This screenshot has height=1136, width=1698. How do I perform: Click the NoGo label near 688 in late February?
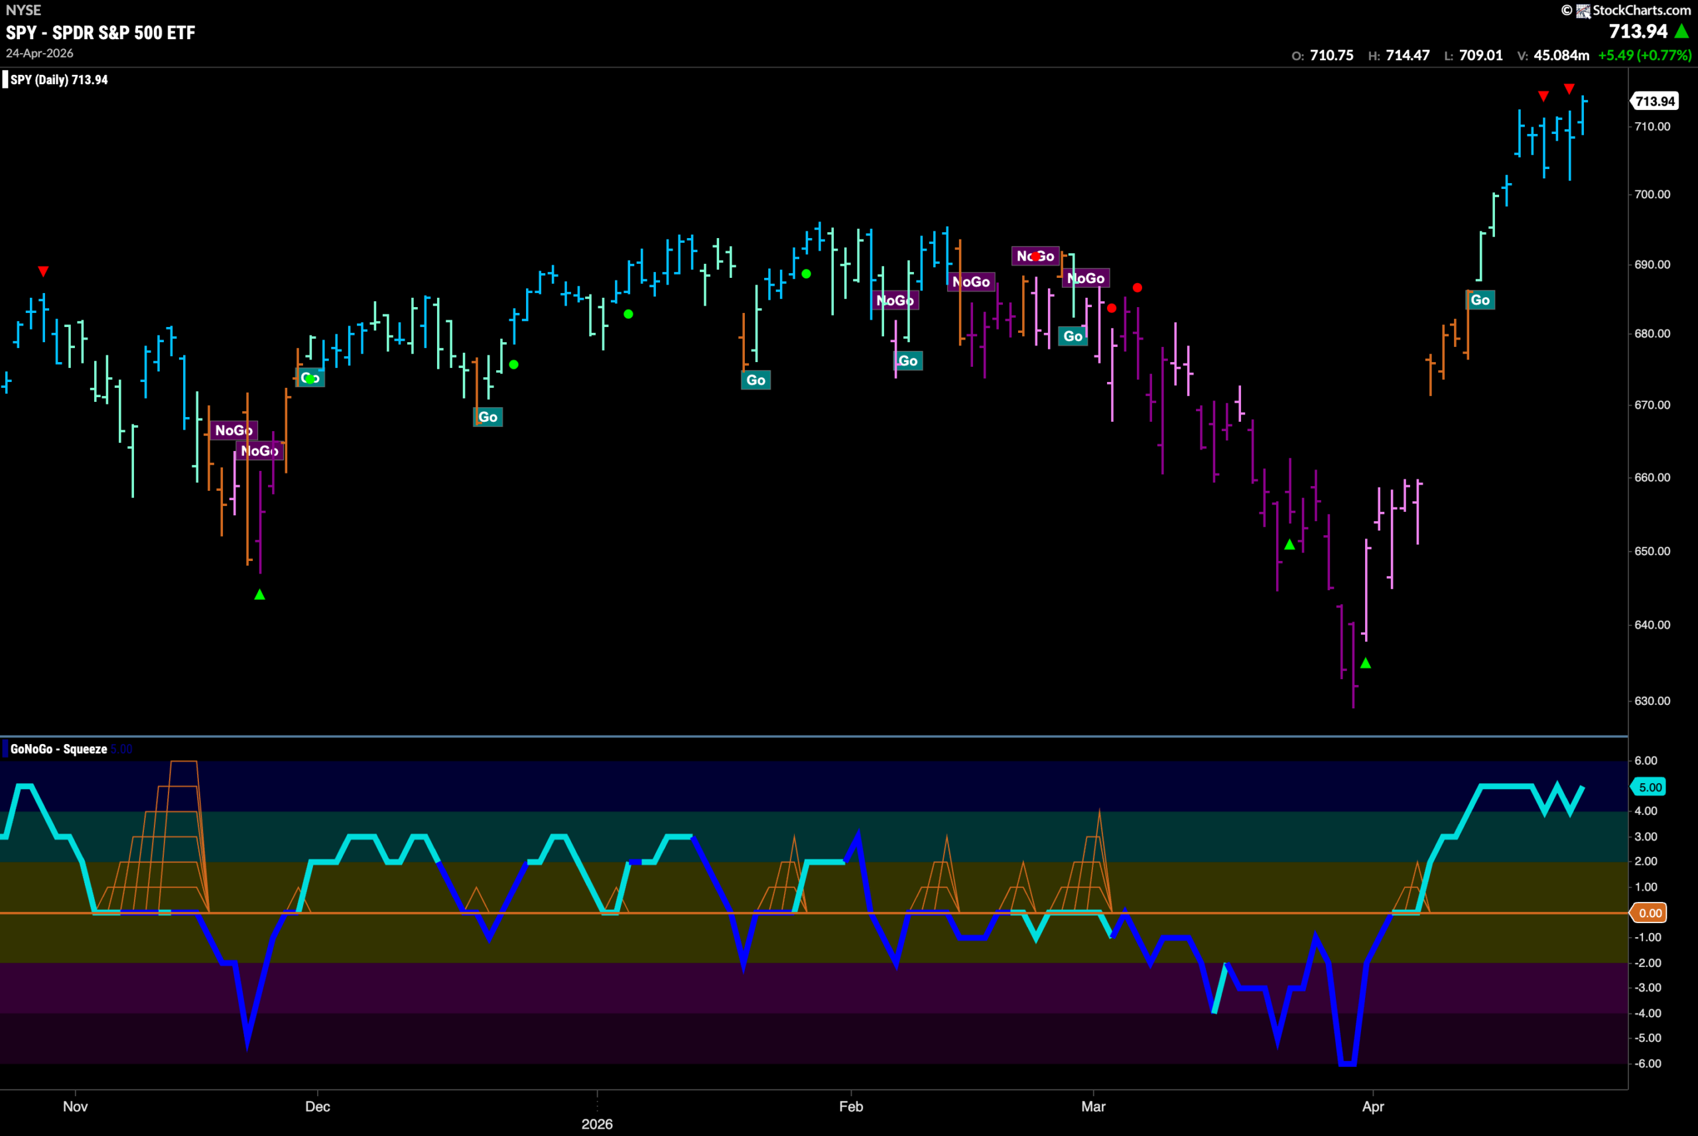point(1086,279)
